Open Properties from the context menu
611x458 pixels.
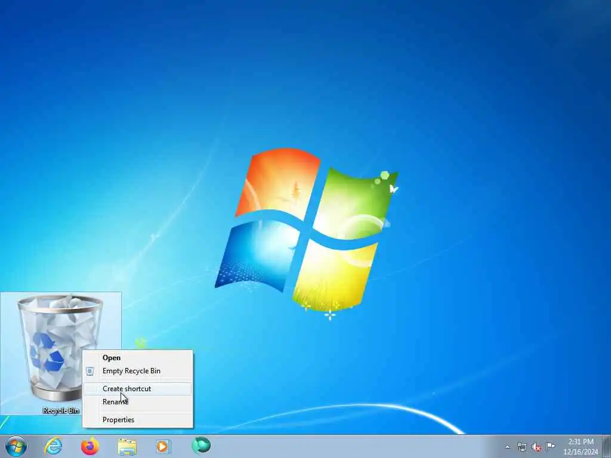pos(138,419)
